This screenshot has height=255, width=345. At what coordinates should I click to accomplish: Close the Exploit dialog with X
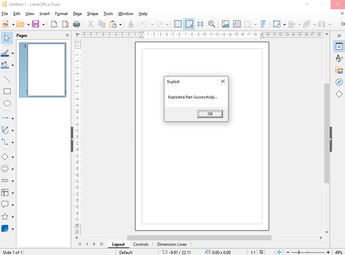223,81
